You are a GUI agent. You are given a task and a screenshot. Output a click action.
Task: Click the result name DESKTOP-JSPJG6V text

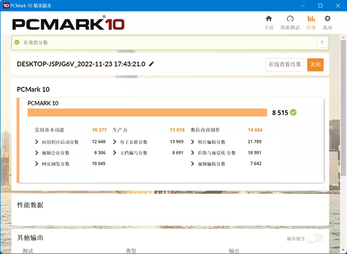(x=81, y=64)
